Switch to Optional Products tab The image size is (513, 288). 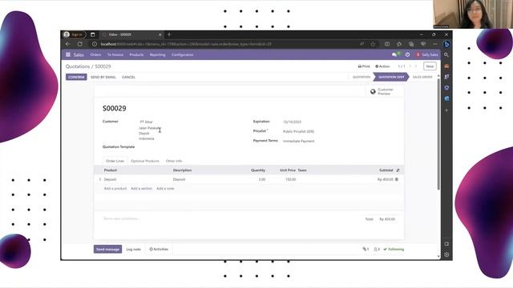click(x=144, y=161)
